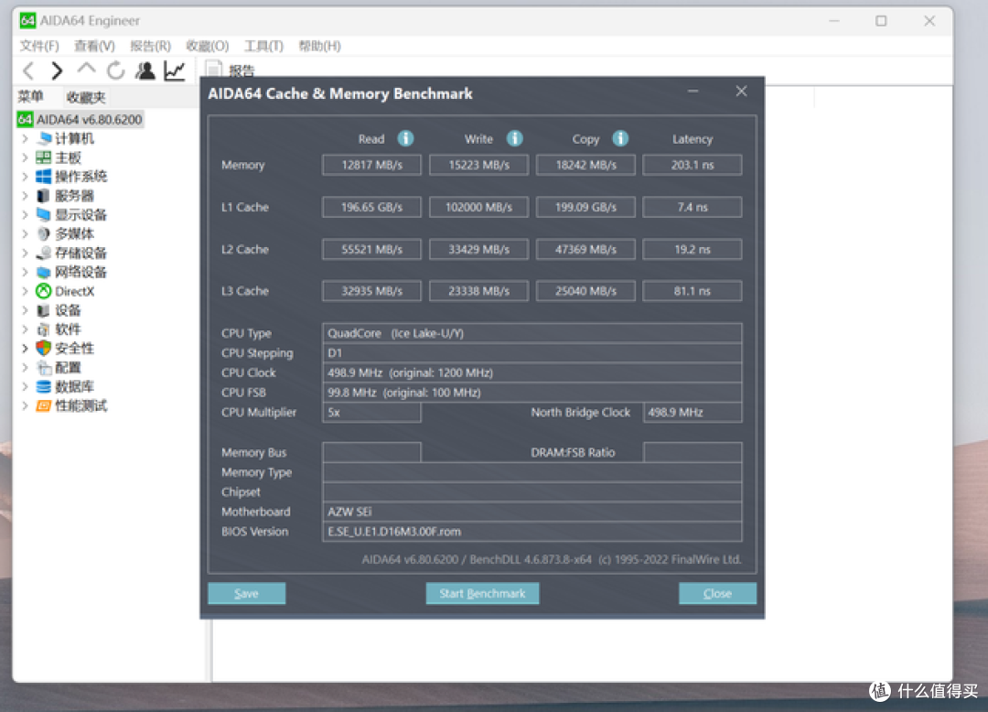
Task: Click the Motherboard AZW SEi field
Action: 532,512
